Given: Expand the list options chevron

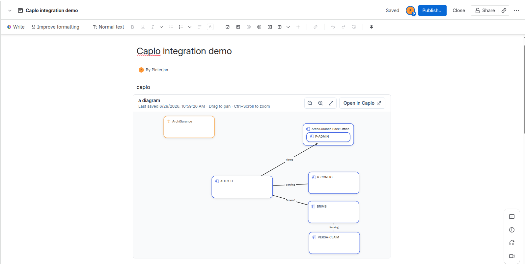Looking at the screenshot, I should [x=190, y=27].
